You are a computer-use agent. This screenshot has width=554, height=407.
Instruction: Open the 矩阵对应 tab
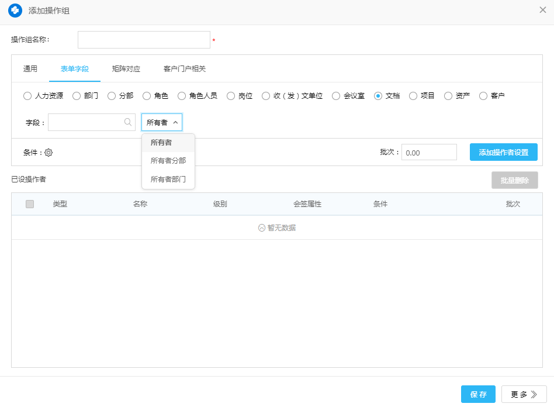126,69
